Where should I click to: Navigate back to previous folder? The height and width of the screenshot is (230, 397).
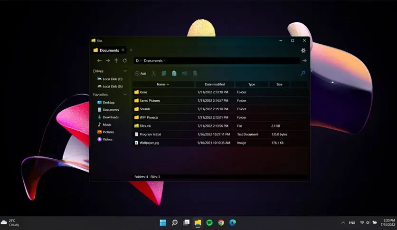(99, 60)
